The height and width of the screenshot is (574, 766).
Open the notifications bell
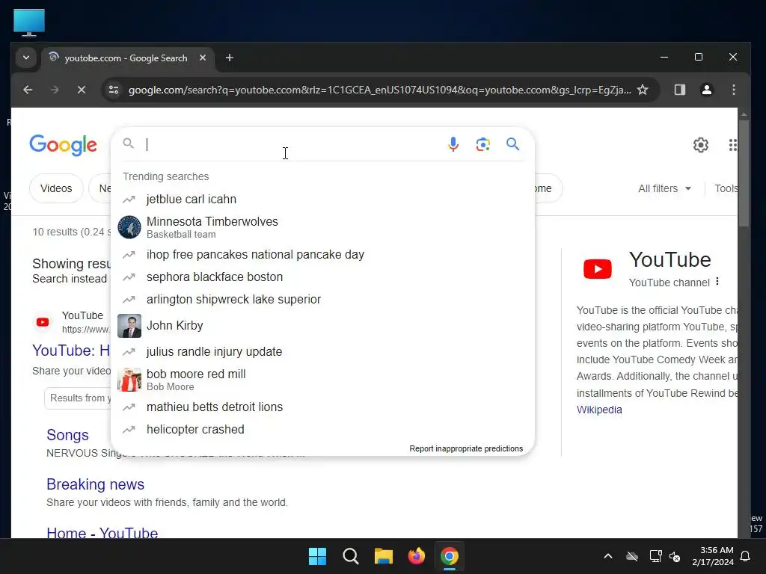[x=746, y=556]
